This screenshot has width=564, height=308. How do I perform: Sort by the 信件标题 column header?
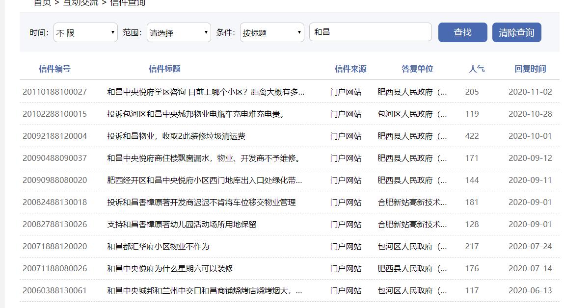(x=164, y=69)
